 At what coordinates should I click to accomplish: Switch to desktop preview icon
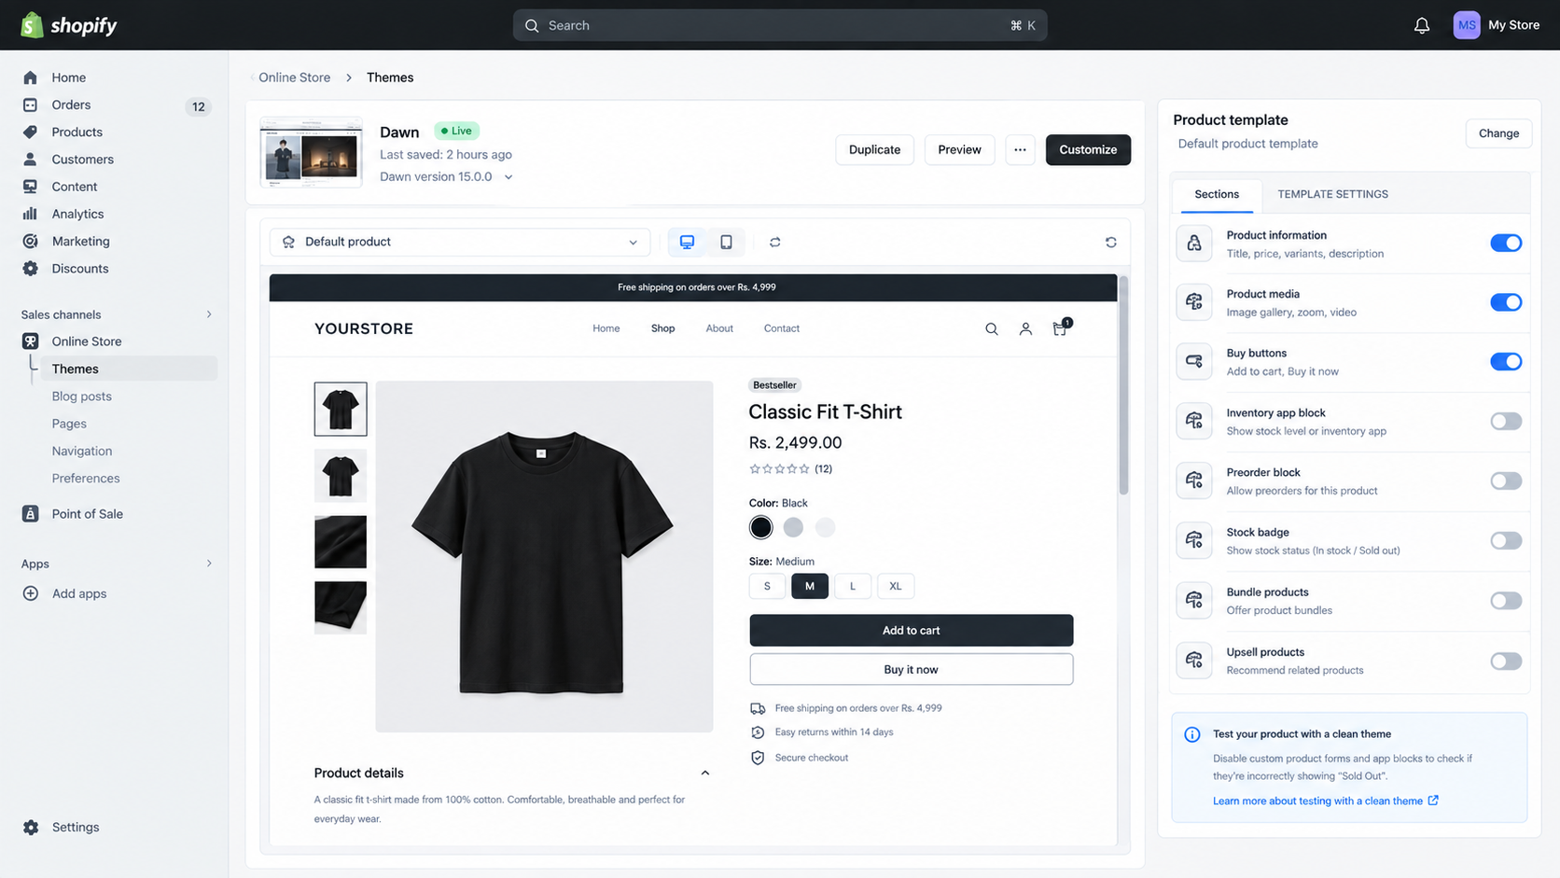[x=687, y=242]
